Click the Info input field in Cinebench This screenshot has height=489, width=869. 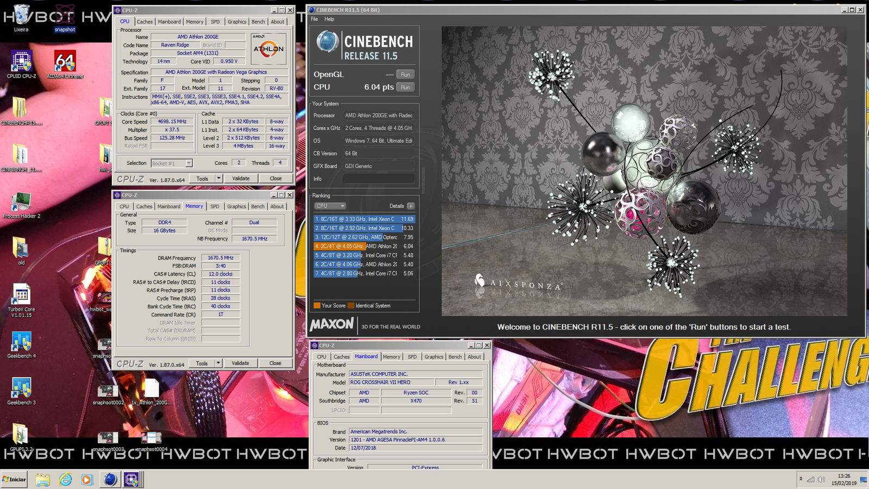[x=379, y=179]
